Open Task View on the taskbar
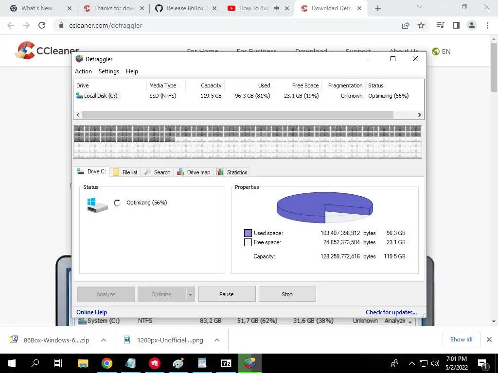The image size is (498, 373). [x=58, y=363]
